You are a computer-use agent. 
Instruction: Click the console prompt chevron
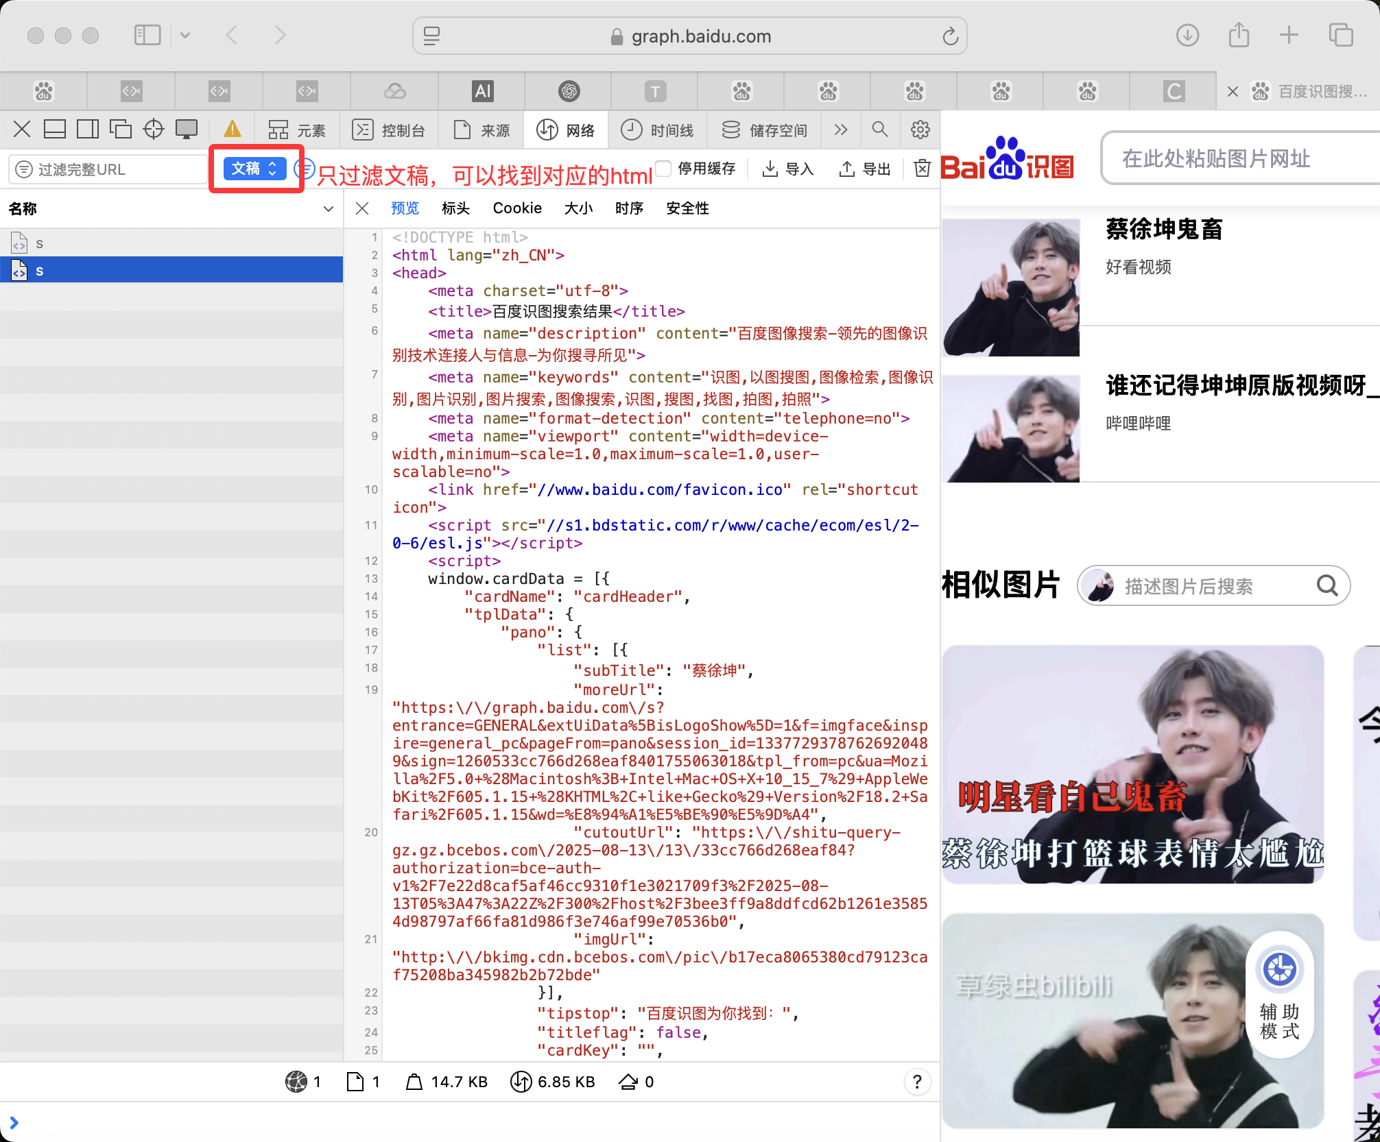click(14, 1123)
